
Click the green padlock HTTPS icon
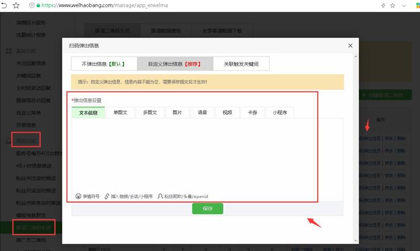click(38, 5)
